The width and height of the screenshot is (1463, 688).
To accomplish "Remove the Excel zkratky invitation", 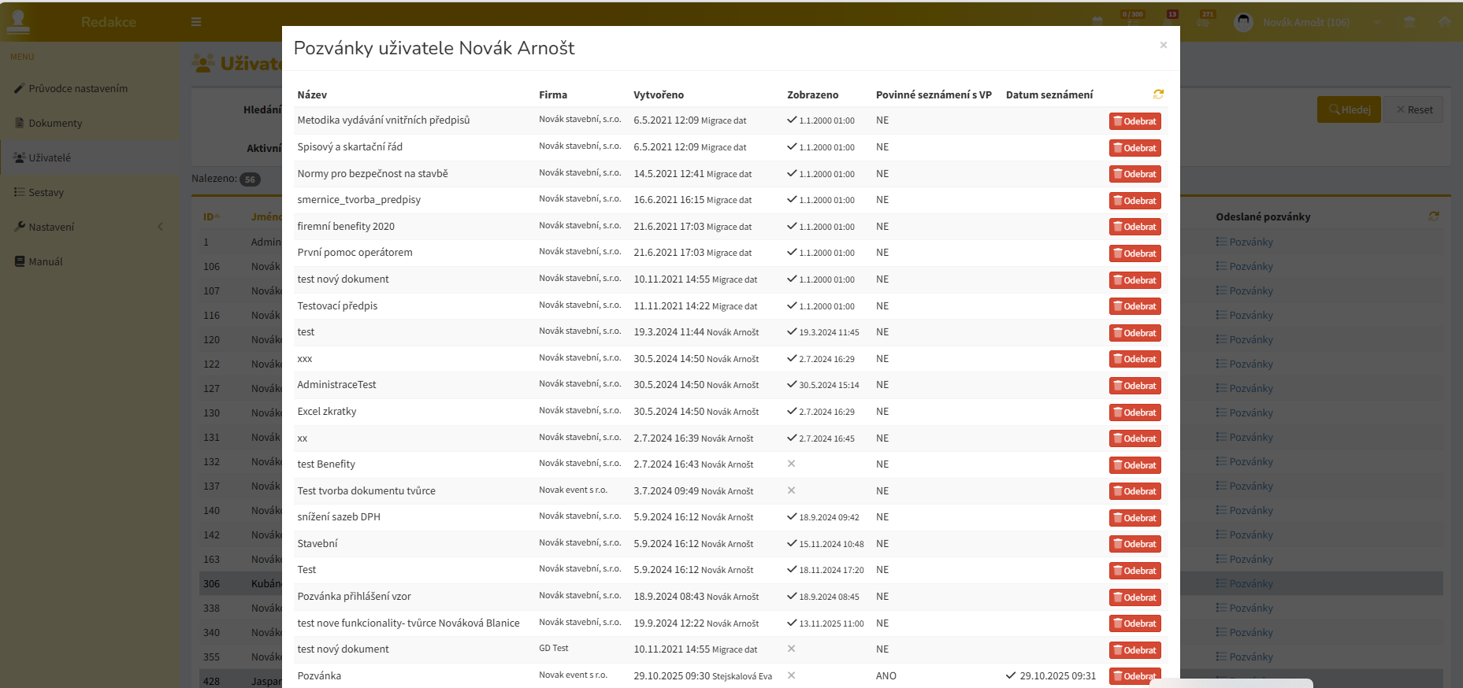I will (1134, 412).
